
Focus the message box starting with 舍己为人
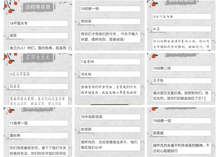coord(38,47)
